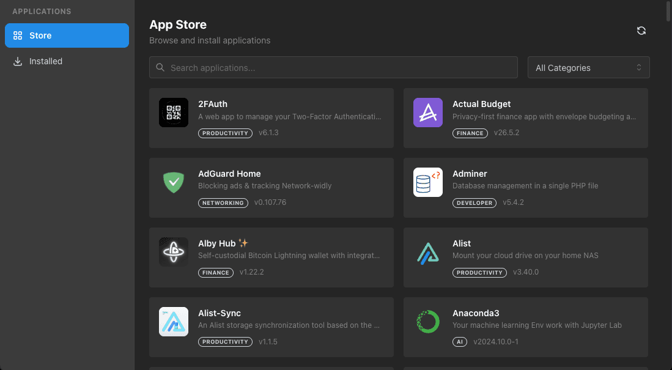Click the Actual Budget envelope budgeting description
The height and width of the screenshot is (370, 672).
[x=544, y=116]
